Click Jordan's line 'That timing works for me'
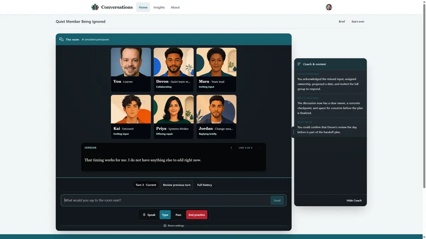 click(x=143, y=160)
